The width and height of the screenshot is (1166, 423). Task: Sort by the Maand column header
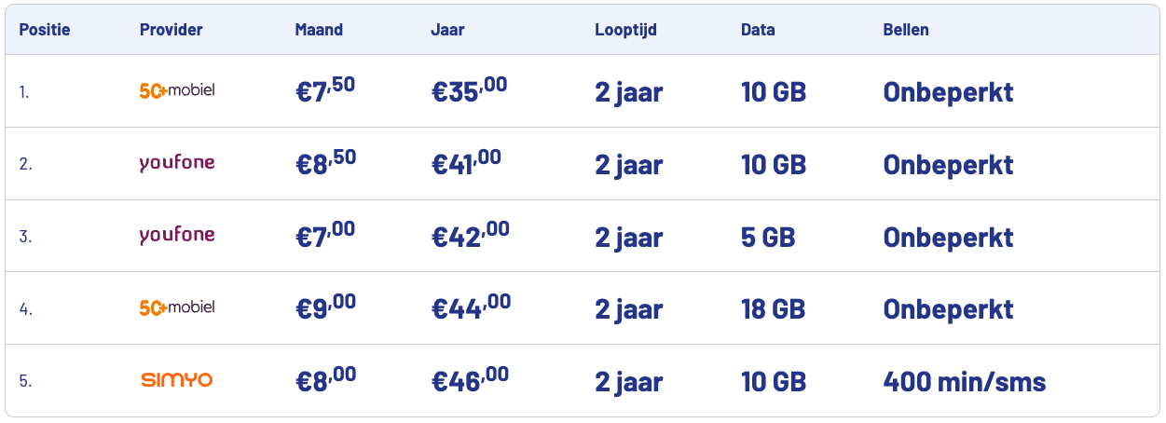pos(319,30)
